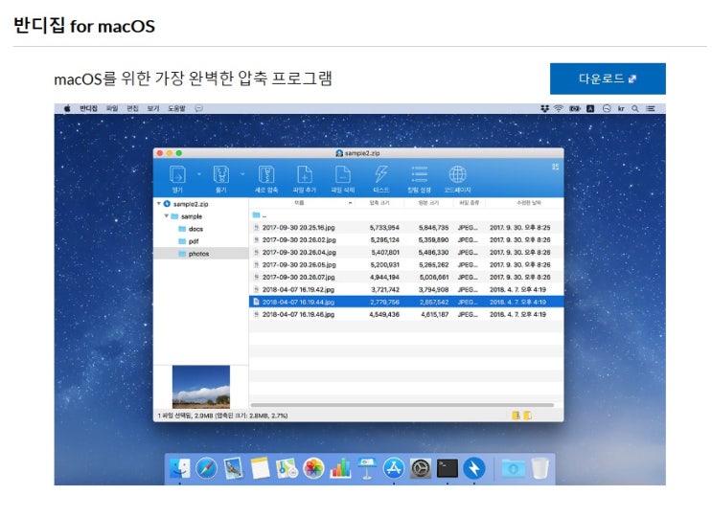This screenshot has height=517, width=712.
Task: Select file 2018-04-07 16.19.46.jpg
Action: [406, 314]
